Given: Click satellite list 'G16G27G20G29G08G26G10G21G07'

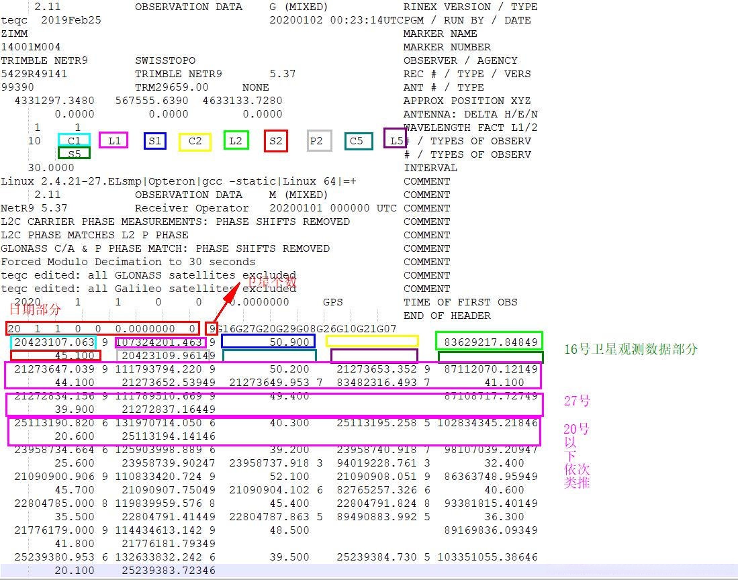Looking at the screenshot, I should coord(306,329).
